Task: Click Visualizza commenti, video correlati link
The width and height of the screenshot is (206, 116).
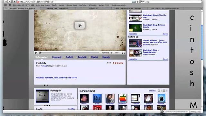Action: [x=57, y=78]
